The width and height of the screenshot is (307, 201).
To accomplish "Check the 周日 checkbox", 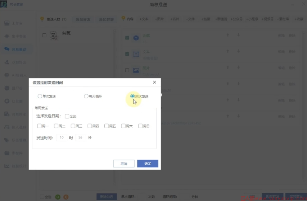I will coord(140,126).
